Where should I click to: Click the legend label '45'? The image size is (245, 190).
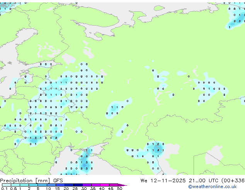(111, 188)
